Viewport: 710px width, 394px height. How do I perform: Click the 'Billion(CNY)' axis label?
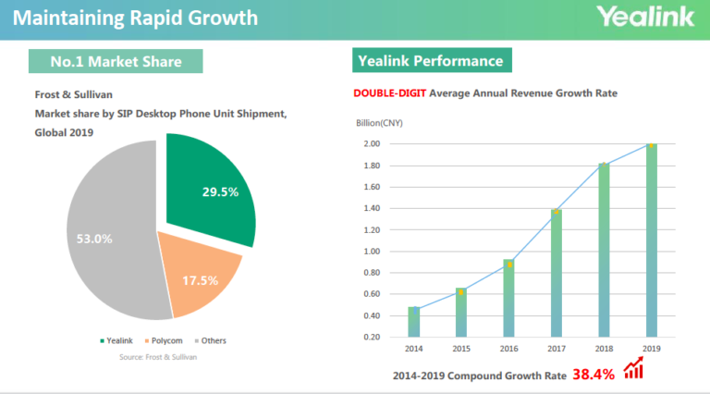379,123
